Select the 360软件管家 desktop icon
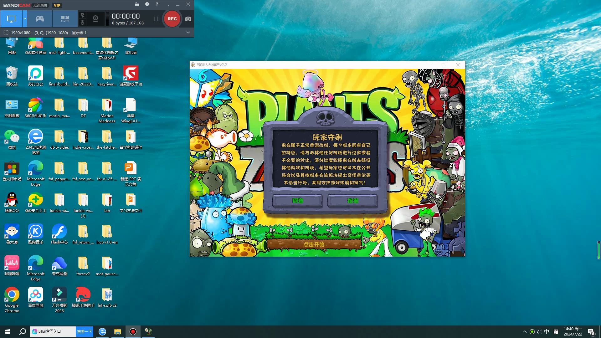601x338 pixels. [x=36, y=46]
